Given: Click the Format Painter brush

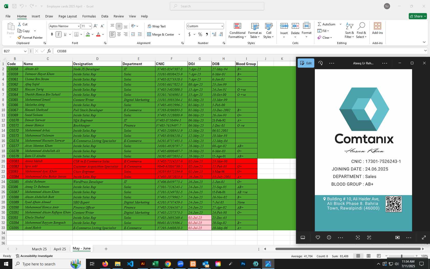Looking at the screenshot, I should [30, 37].
